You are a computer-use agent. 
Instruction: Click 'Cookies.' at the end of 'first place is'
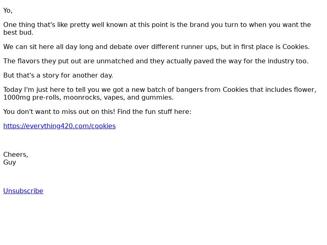(x=296, y=47)
